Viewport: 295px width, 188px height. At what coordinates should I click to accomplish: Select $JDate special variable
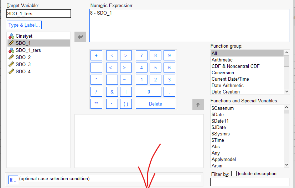point(247,127)
